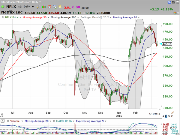Click the 490.00 price axis label
Viewport: 180px width, 135px height.
coord(167,24)
